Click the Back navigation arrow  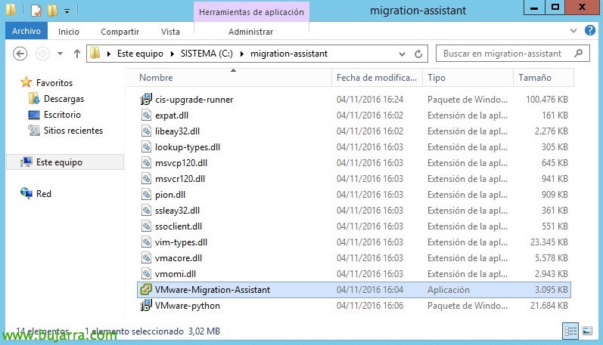pos(21,54)
